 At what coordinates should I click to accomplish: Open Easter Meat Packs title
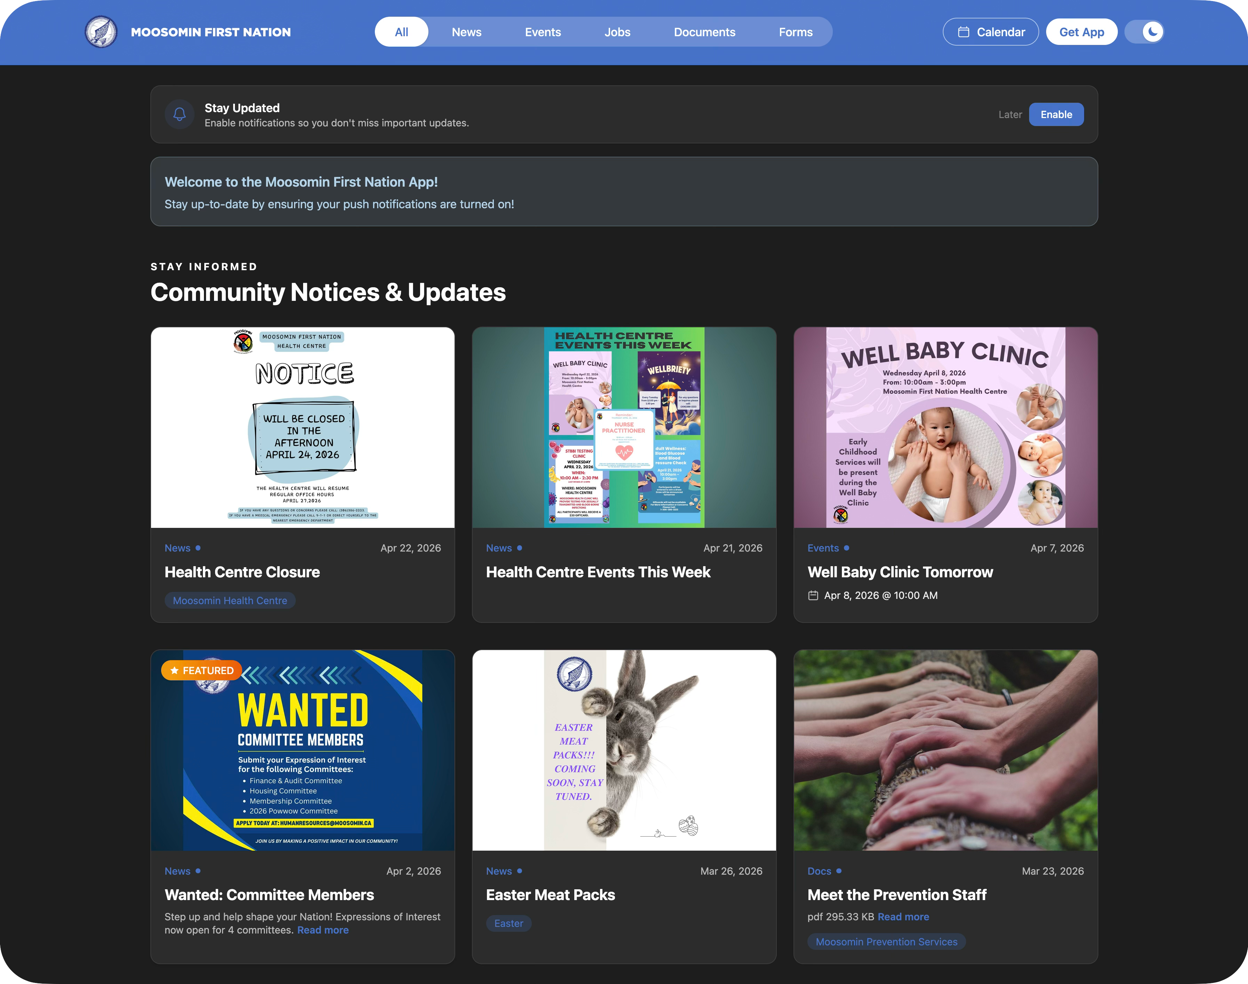coord(550,895)
